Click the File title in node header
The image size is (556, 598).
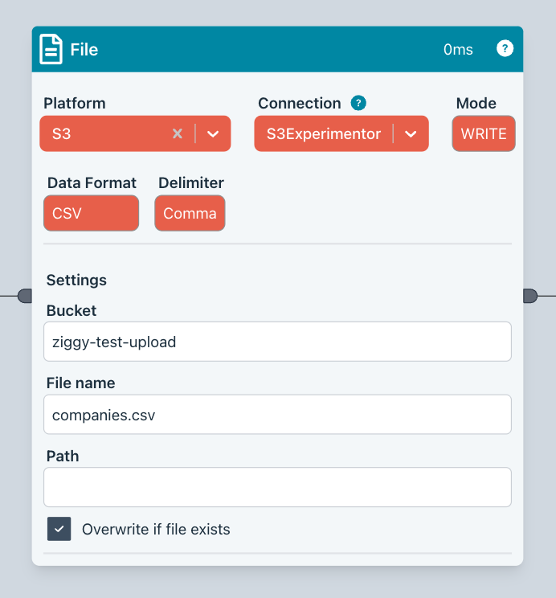(84, 50)
